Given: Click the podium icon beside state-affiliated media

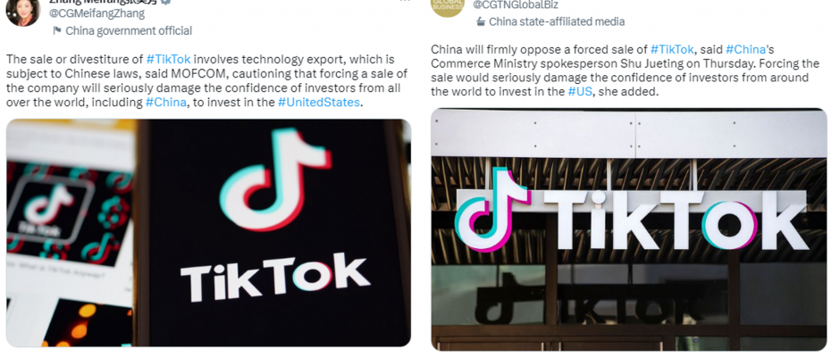Looking at the screenshot, I should point(481,22).
